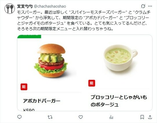This screenshot has height=123, width=157.
Task: Click the Grok explain post icon
Action: [143, 6]
